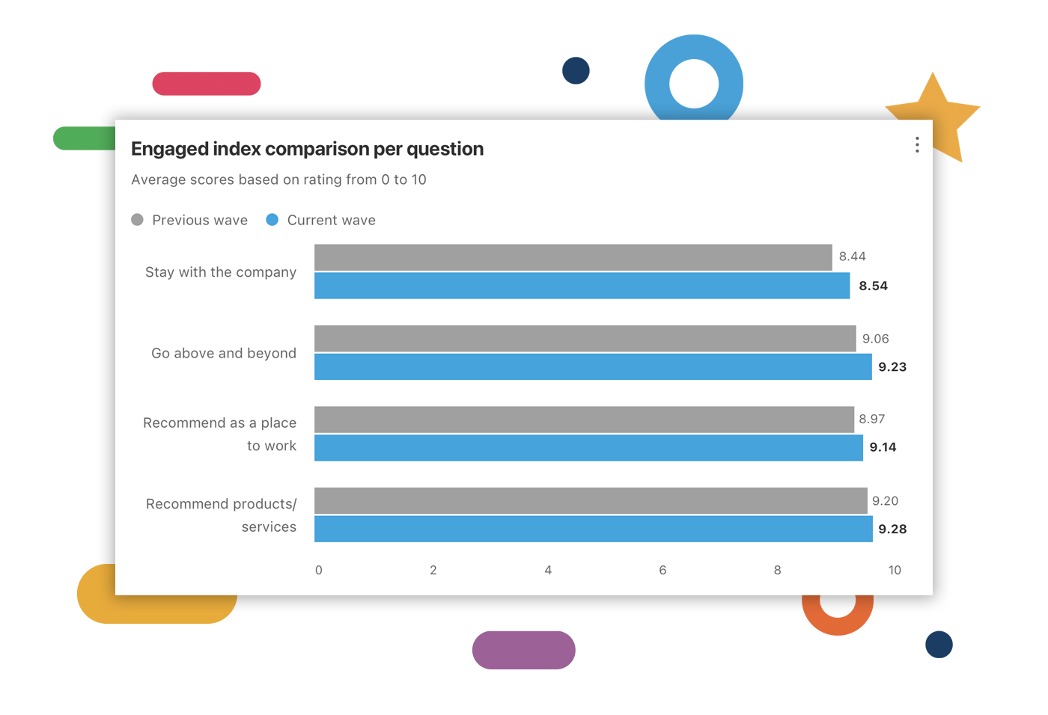The image size is (1048, 715).
Task: Click the 8.44 value label
Action: (852, 257)
